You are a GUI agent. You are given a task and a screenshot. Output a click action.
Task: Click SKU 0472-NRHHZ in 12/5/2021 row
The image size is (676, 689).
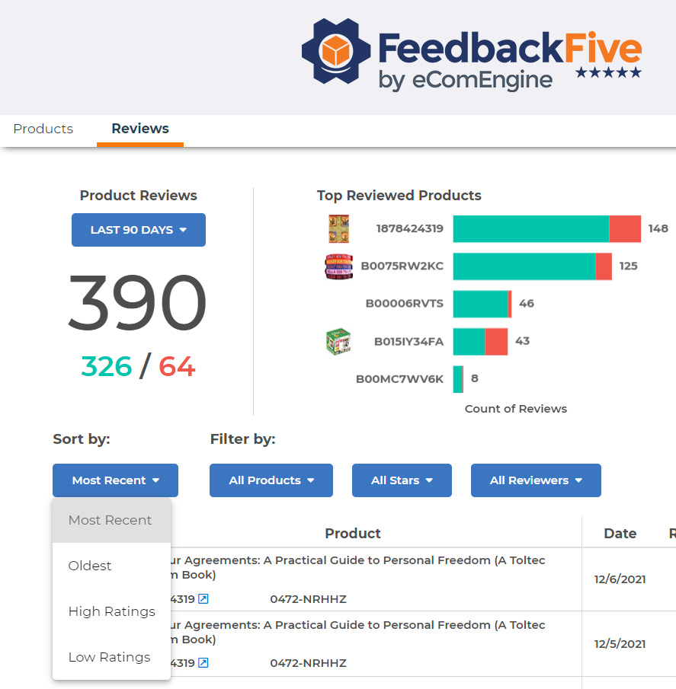tap(309, 663)
